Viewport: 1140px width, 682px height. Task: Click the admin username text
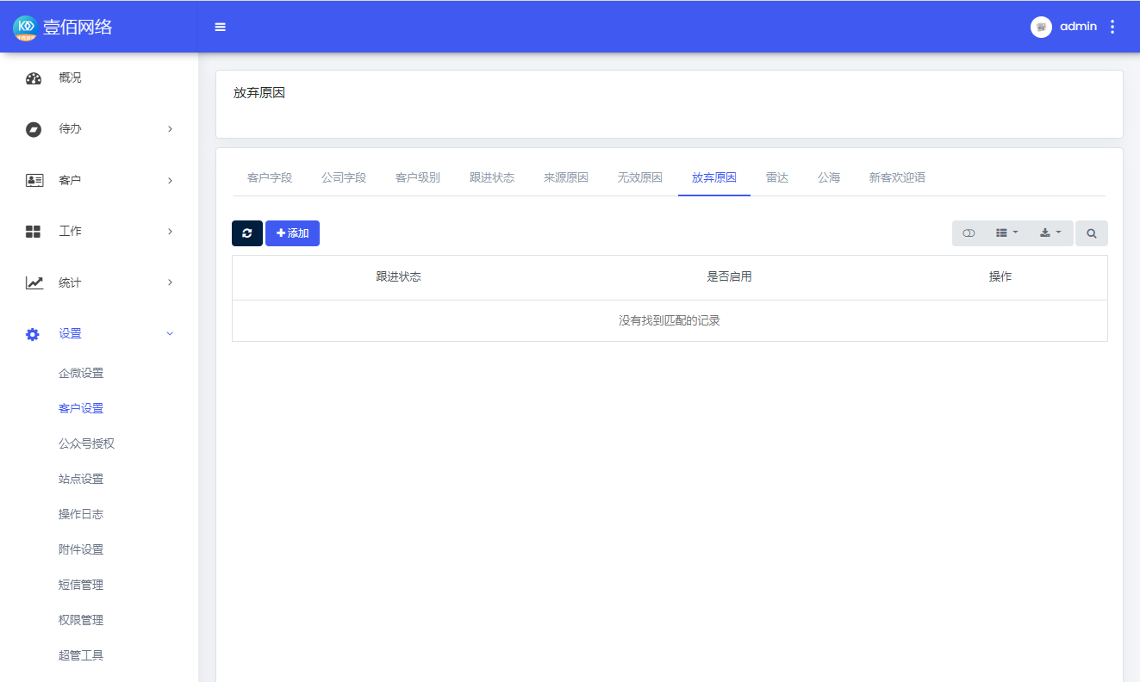pyautogui.click(x=1078, y=27)
